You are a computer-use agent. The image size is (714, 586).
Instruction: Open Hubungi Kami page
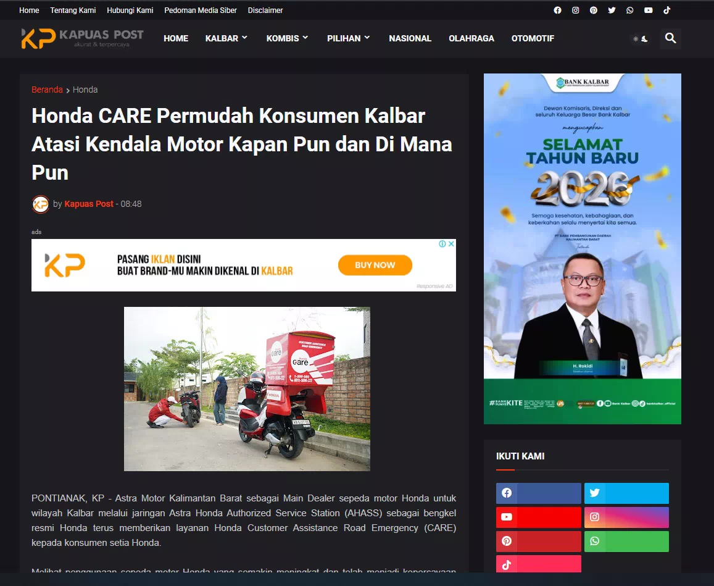coord(130,10)
